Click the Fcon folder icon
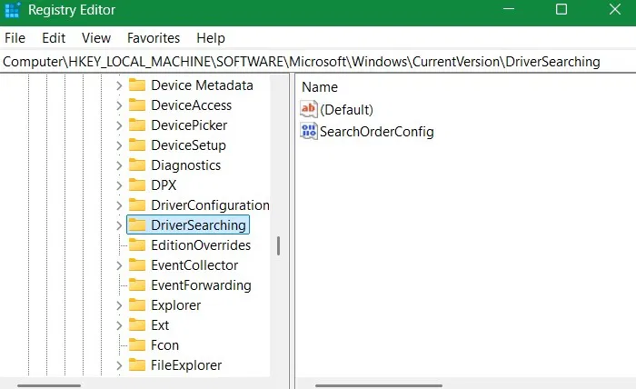 point(137,345)
